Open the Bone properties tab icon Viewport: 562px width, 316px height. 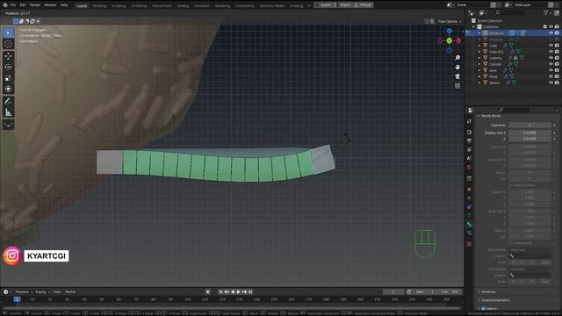pyautogui.click(x=469, y=224)
